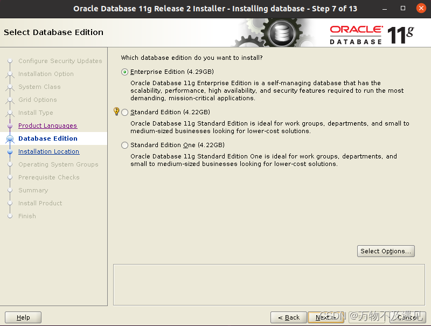Click the Prerequisite Checks step label

point(48,177)
